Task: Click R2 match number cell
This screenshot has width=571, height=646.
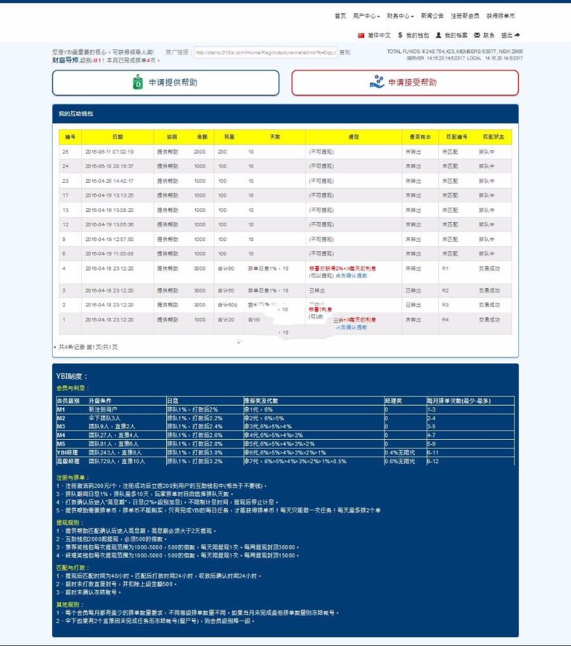Action: 445,291
